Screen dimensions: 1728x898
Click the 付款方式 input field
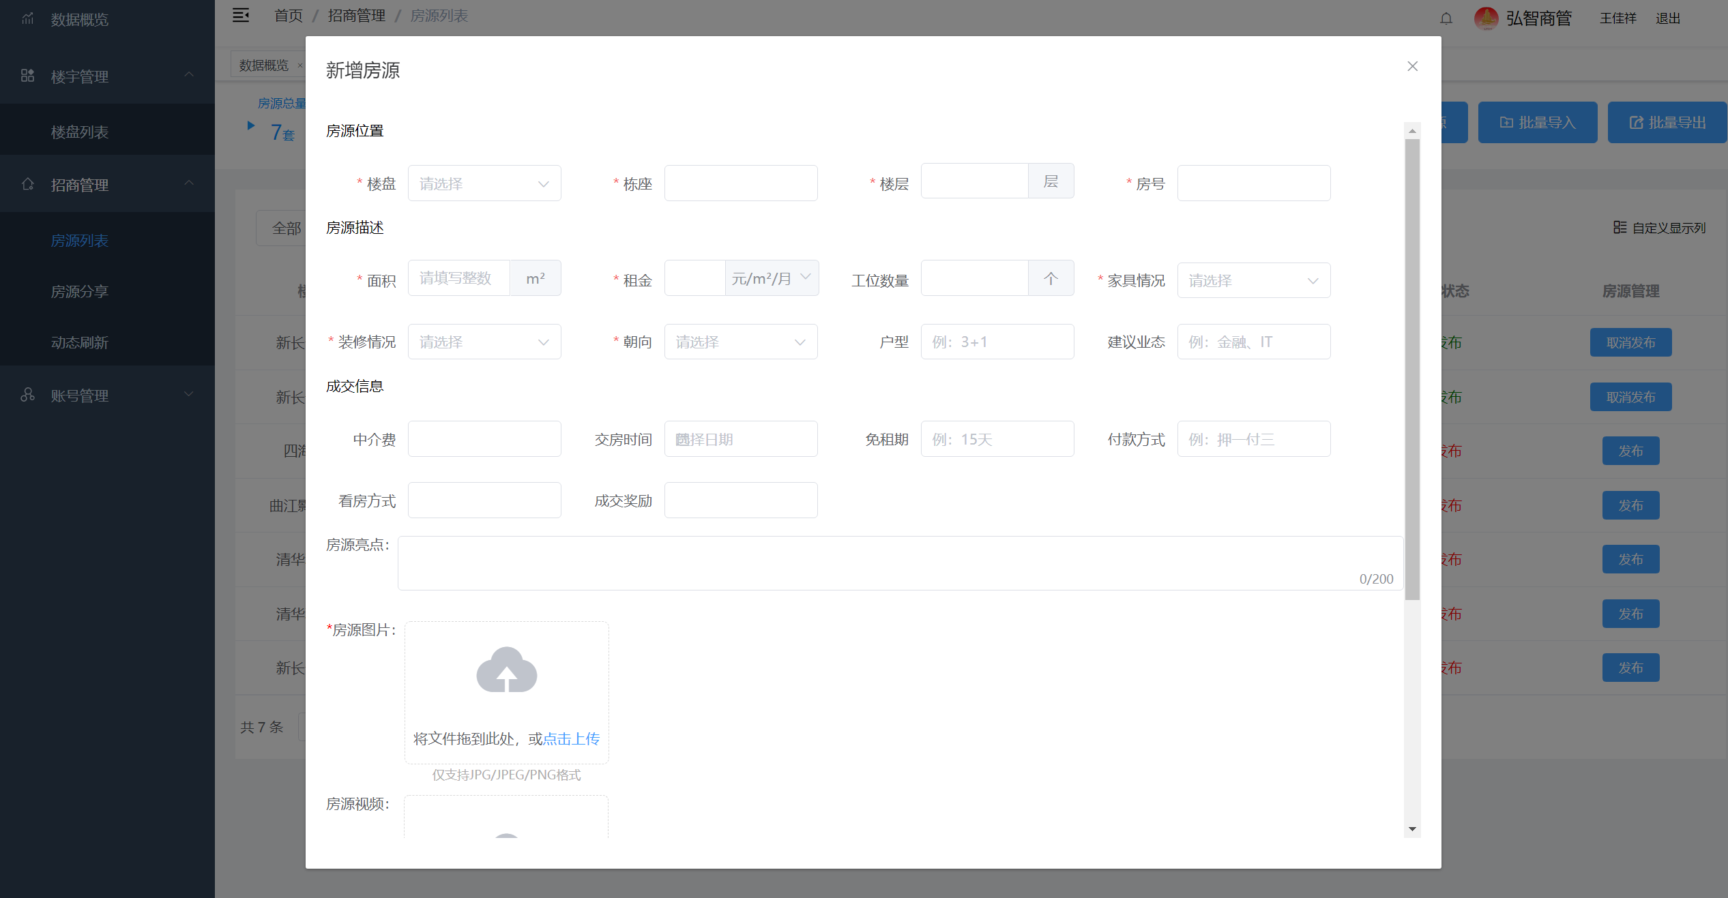pos(1254,439)
